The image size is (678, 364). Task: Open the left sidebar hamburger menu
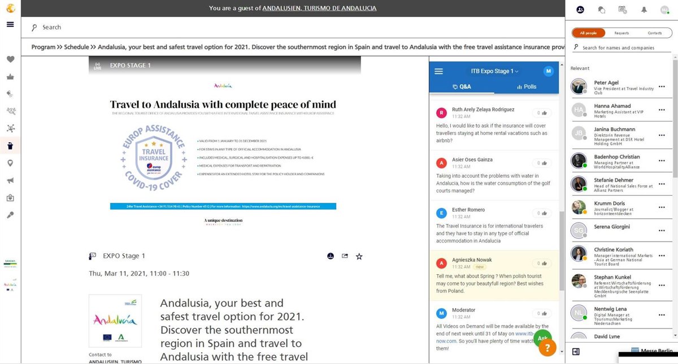10,24
